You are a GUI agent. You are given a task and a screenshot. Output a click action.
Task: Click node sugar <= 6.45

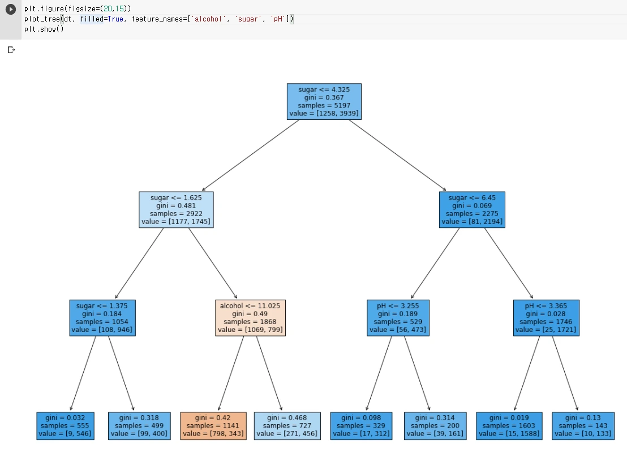[x=472, y=209]
